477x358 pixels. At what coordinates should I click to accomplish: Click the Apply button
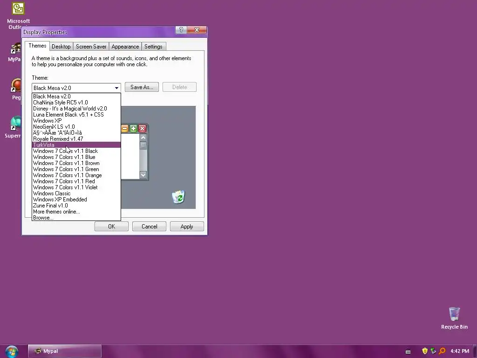click(187, 227)
